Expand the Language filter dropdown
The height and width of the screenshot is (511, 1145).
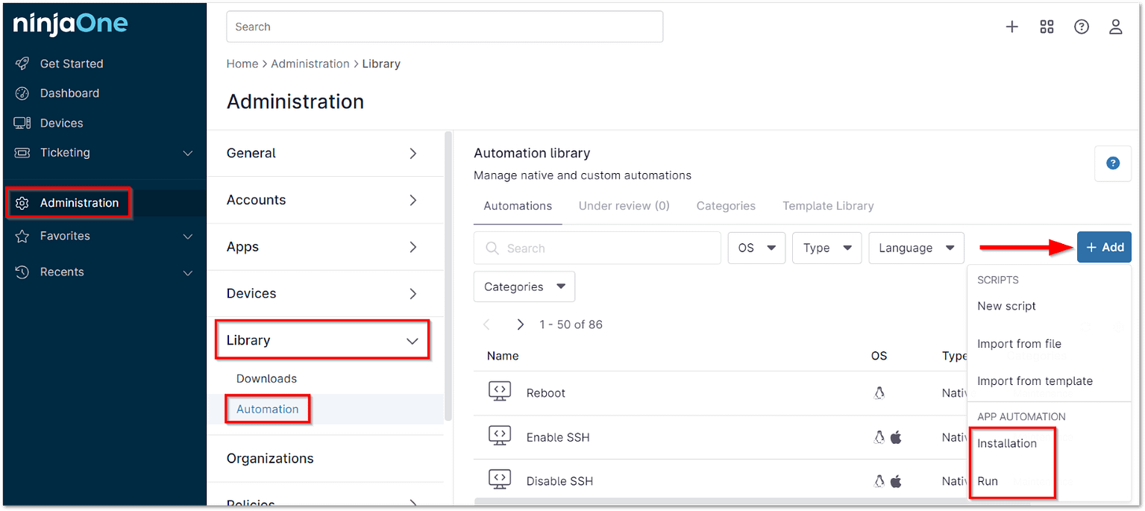tap(916, 248)
